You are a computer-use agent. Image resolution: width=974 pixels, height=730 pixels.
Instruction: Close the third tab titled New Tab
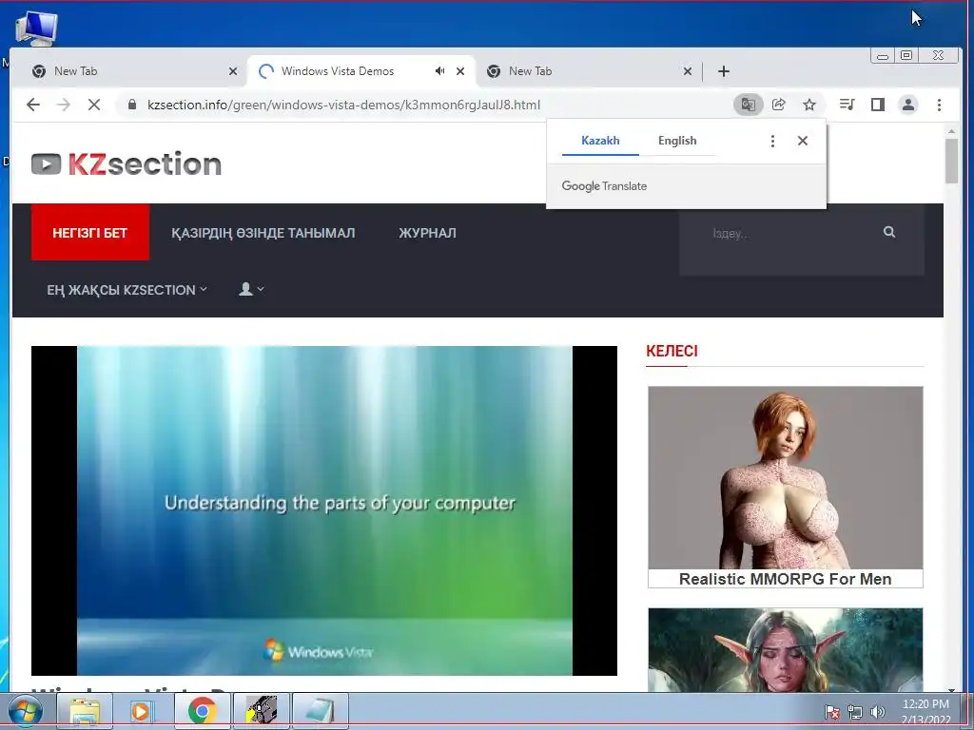[x=687, y=70]
